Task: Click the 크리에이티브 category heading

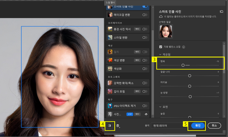Action: 115,23
